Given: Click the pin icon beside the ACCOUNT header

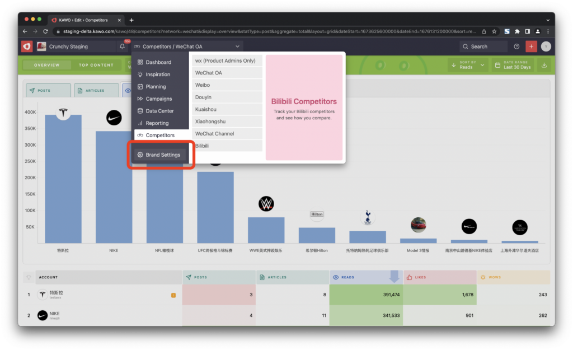Looking at the screenshot, I should (x=29, y=277).
